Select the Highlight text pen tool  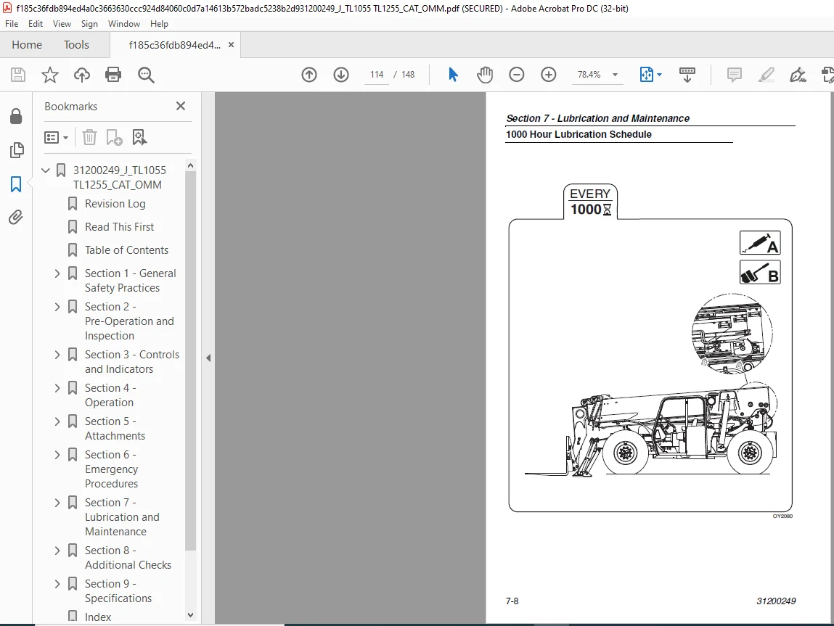[766, 75]
